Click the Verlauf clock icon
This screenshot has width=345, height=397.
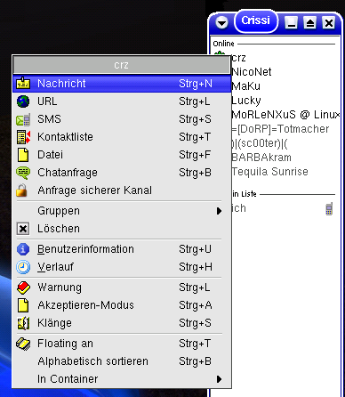(23, 267)
